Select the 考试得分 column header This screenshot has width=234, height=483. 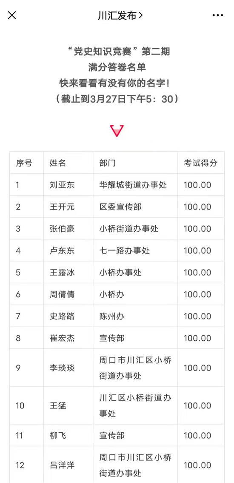[x=200, y=163]
